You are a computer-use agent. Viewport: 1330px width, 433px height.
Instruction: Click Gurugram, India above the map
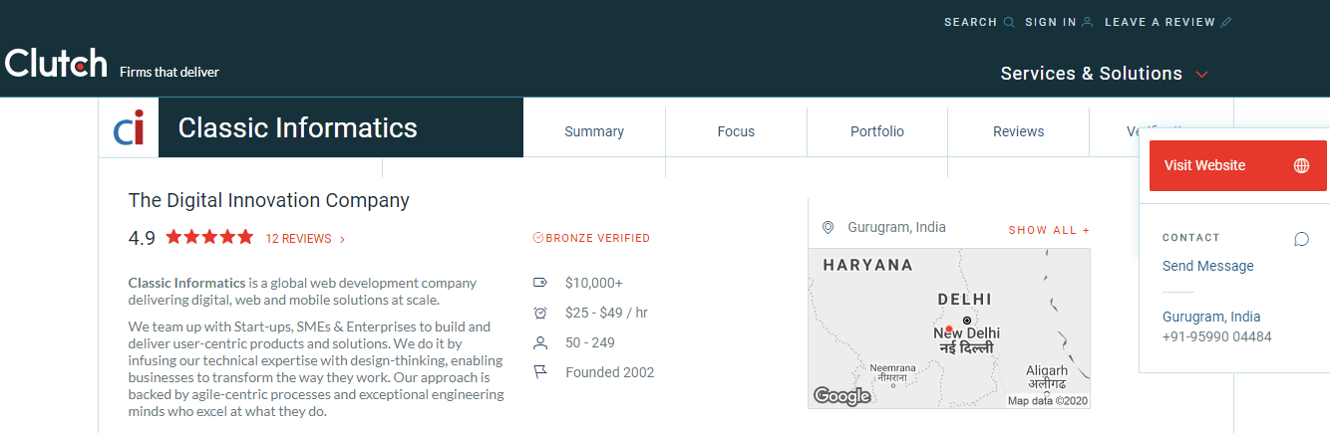coord(897,227)
